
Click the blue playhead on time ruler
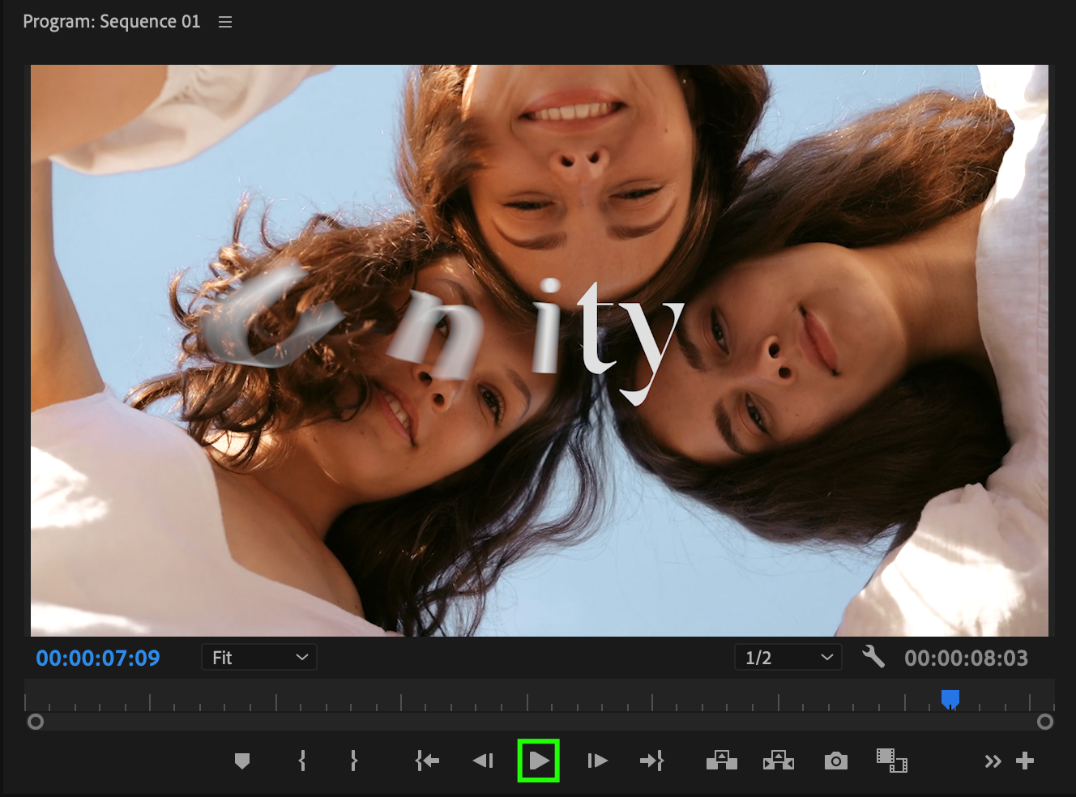click(x=950, y=698)
